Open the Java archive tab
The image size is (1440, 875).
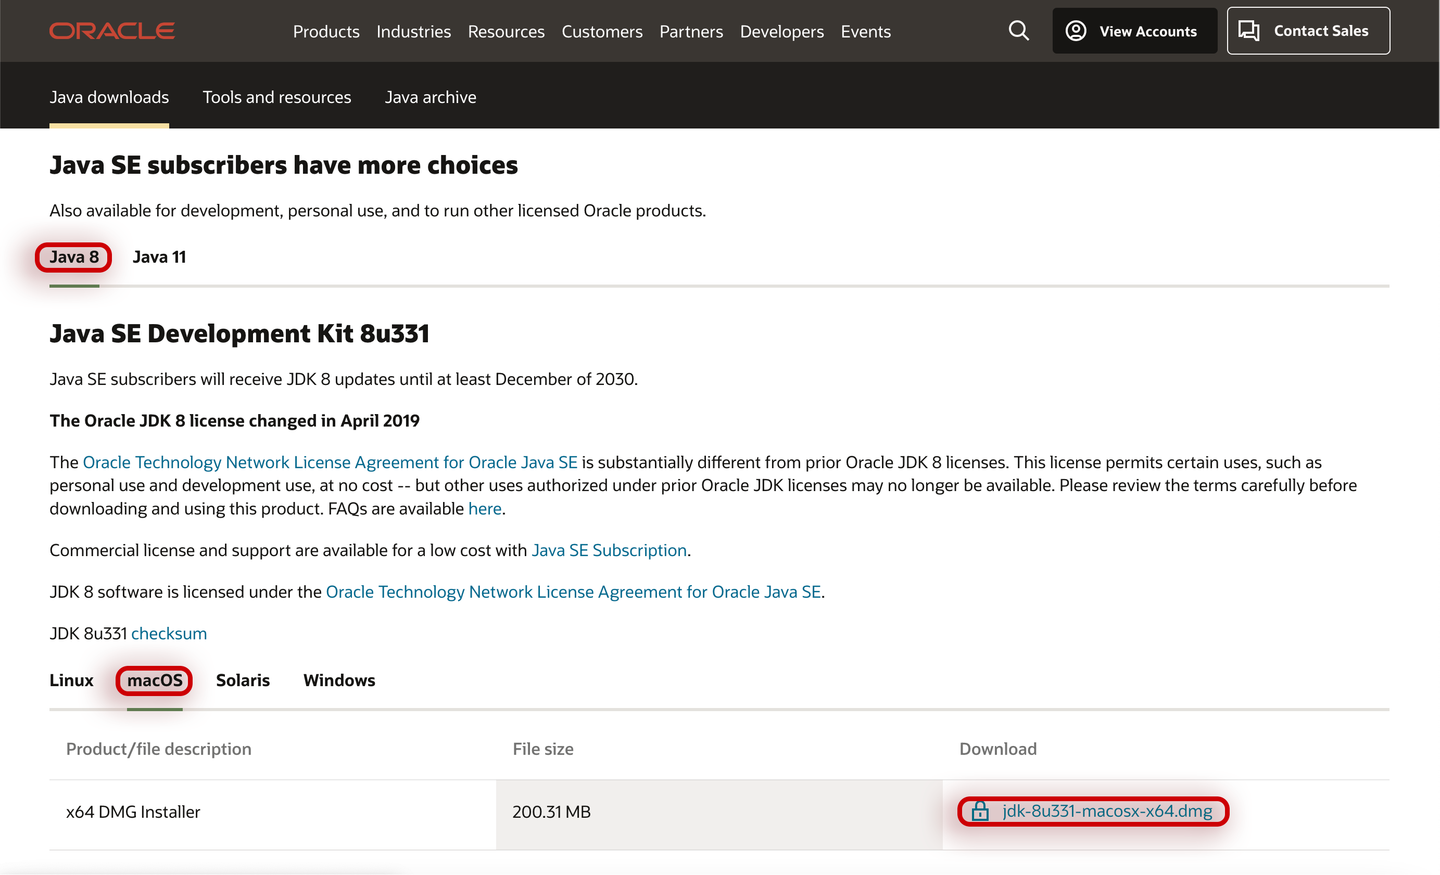tap(430, 97)
